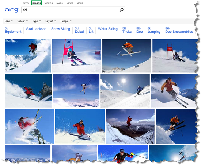Open image of red skier beside rocky peak
The image size is (201, 165).
click(28, 91)
